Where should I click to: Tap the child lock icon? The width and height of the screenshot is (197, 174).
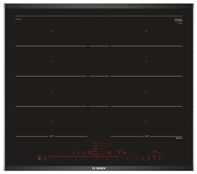click(44, 159)
